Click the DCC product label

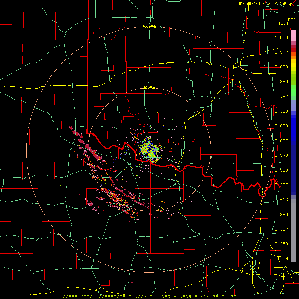[x=292, y=20]
